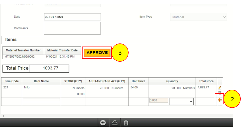Expand the unit dropdown beside the quantity field
This screenshot has width=243, height=128.
tap(182, 102)
